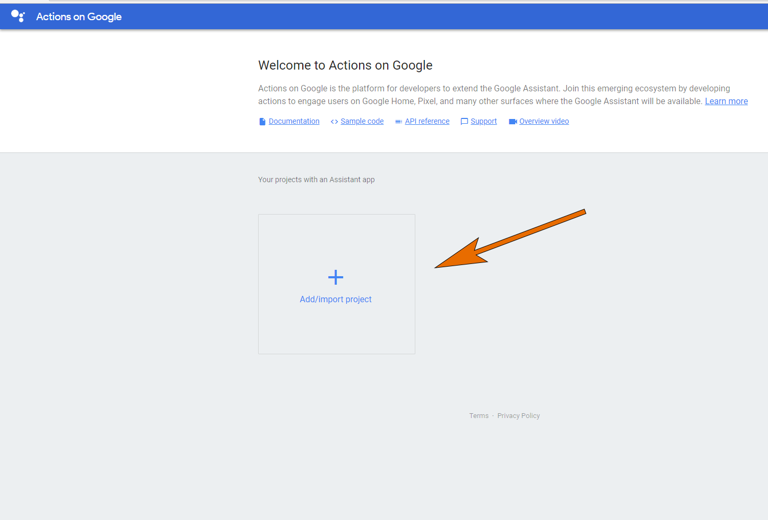
Task: Open the Documentation link
Action: pyautogui.click(x=294, y=121)
